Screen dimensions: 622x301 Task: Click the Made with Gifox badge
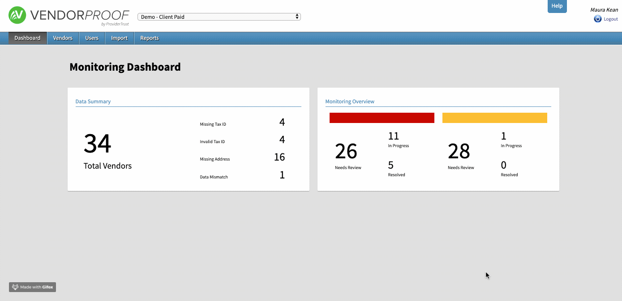[32, 287]
